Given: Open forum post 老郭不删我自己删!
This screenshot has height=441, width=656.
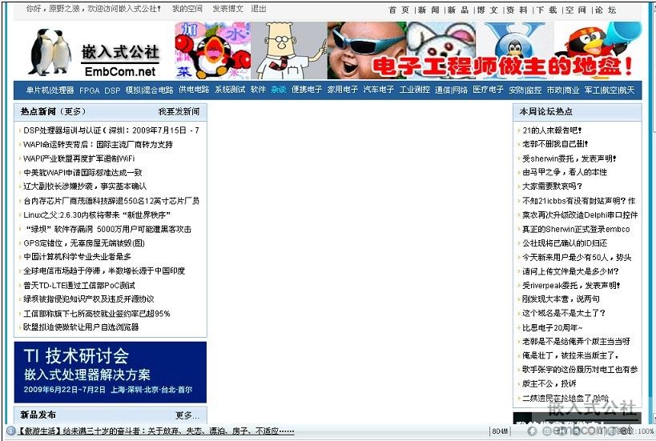Looking at the screenshot, I should coord(555,144).
